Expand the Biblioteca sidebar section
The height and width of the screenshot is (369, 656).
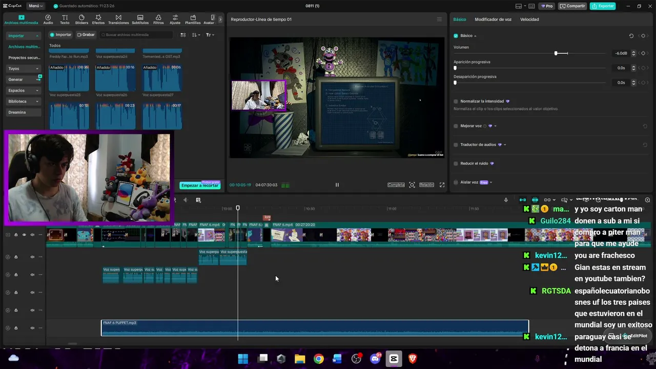point(37,101)
